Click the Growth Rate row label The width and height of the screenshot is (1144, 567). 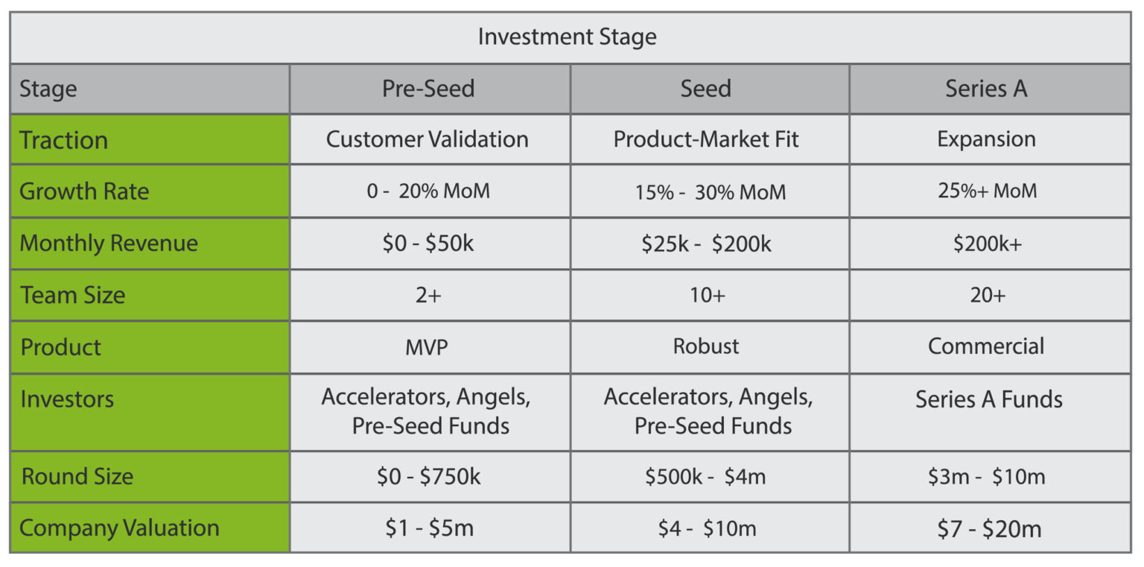[x=84, y=191]
